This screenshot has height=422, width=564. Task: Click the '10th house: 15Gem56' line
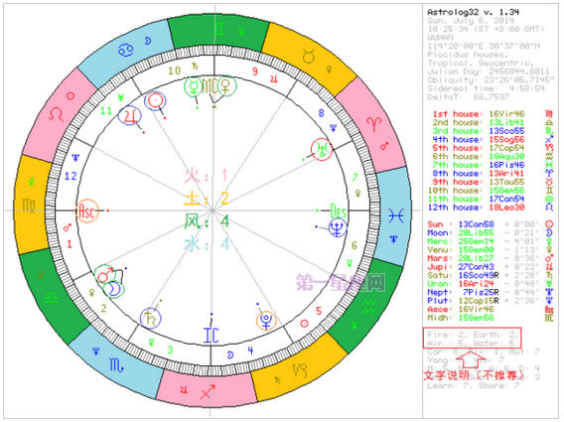(477, 191)
